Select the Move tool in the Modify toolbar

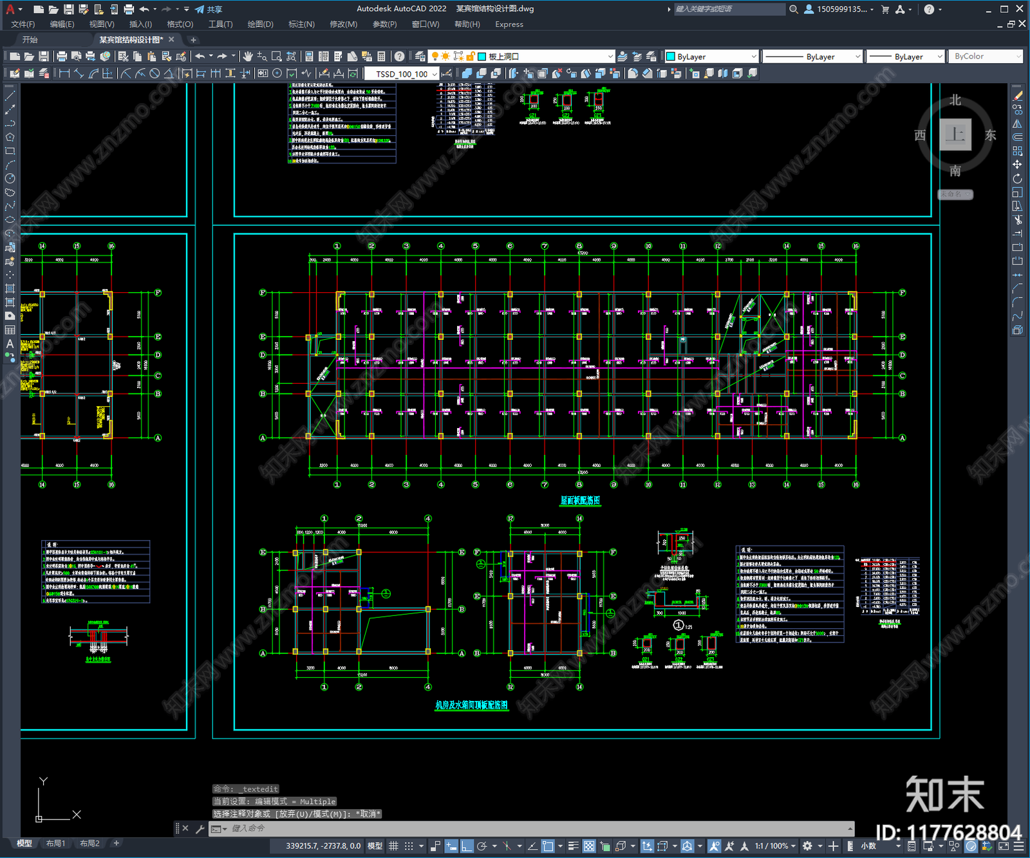click(1017, 165)
